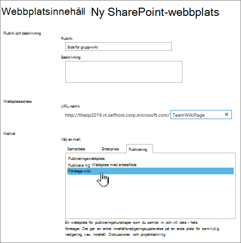Click empty area of template list box
Image resolution: width=241 pixels, height=243 pixels.
click(x=150, y=197)
